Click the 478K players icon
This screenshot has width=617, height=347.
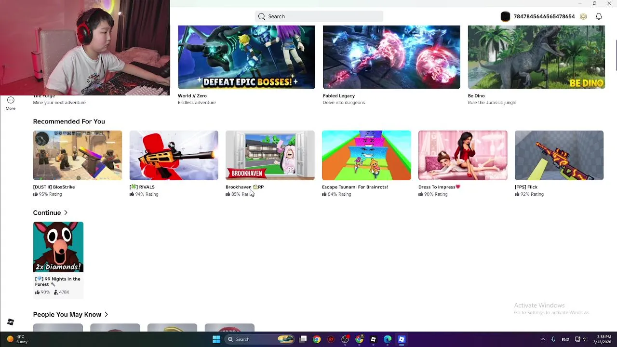pos(55,292)
